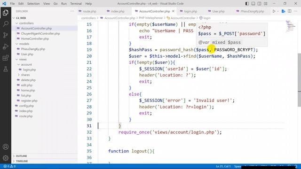Open config.php in explorer
Screen dimensions: 301x169
tap(26, 106)
